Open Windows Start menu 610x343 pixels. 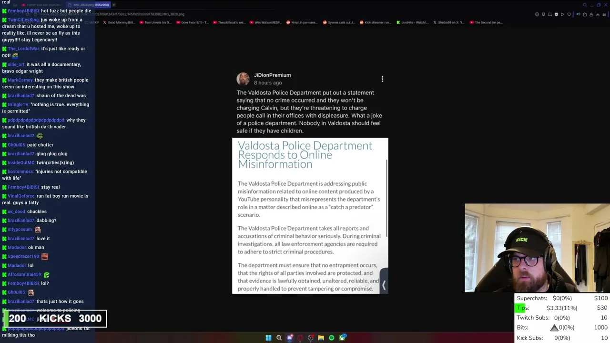[268, 338]
